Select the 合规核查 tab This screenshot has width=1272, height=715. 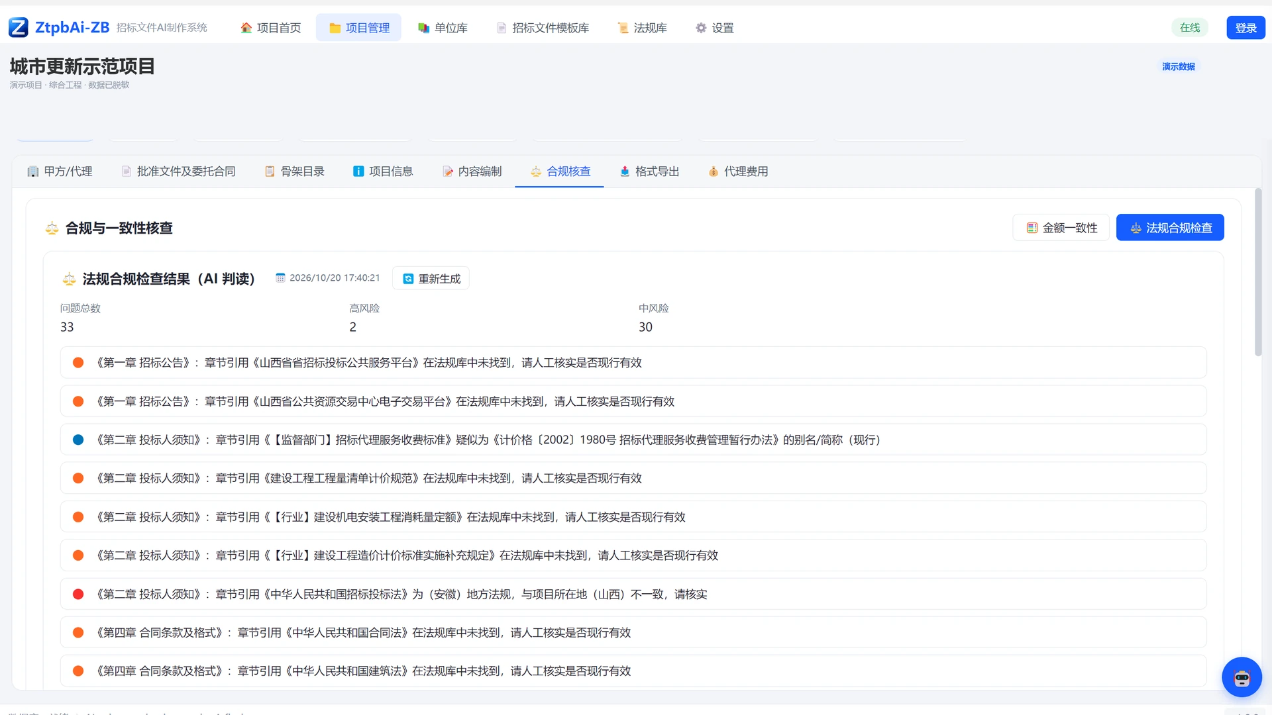pyautogui.click(x=560, y=171)
